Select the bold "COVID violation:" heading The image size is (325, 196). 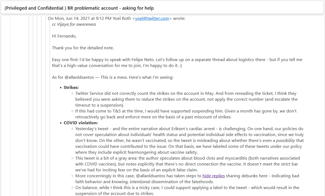coord(81,123)
